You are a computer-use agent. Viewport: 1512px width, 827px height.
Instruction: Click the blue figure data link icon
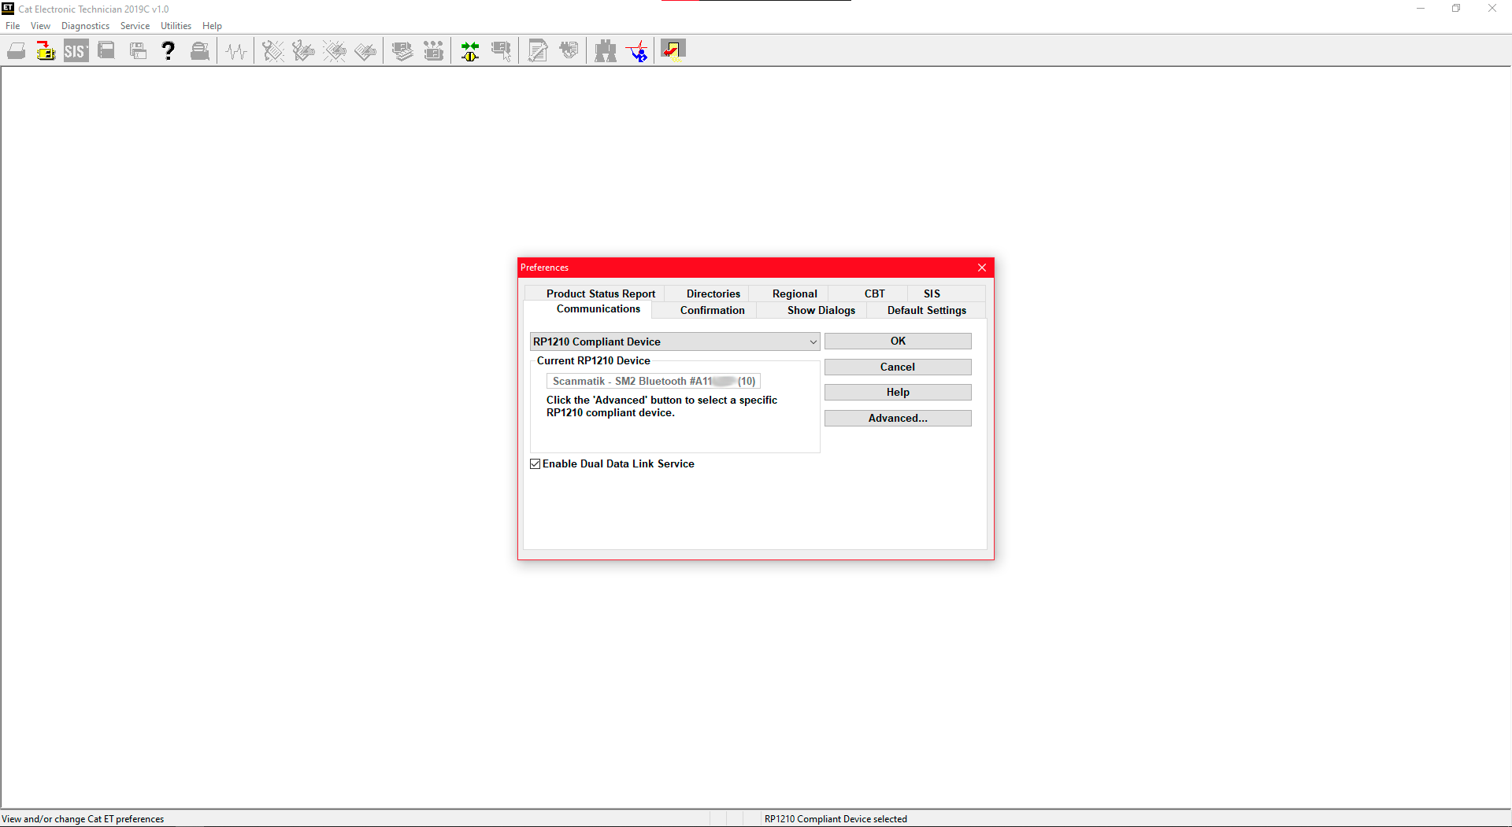[636, 51]
